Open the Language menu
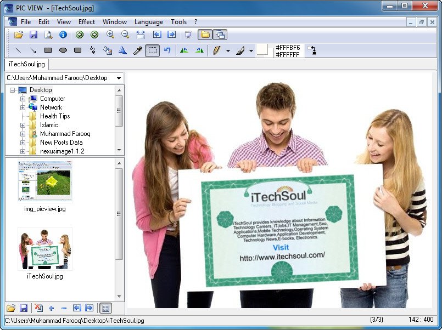 [149, 22]
